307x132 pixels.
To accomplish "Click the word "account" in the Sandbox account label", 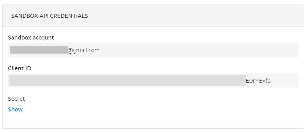I will point(43,38).
